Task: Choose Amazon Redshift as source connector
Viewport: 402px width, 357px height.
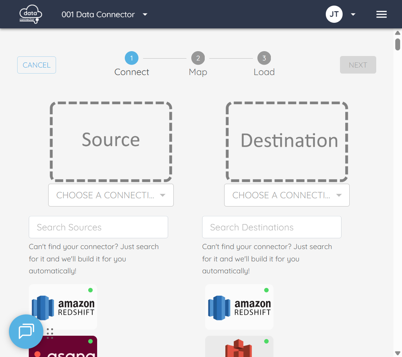Action: [x=63, y=307]
